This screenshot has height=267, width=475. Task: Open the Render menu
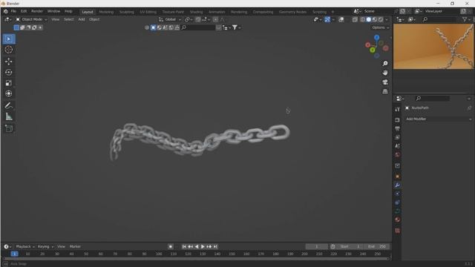click(x=37, y=11)
